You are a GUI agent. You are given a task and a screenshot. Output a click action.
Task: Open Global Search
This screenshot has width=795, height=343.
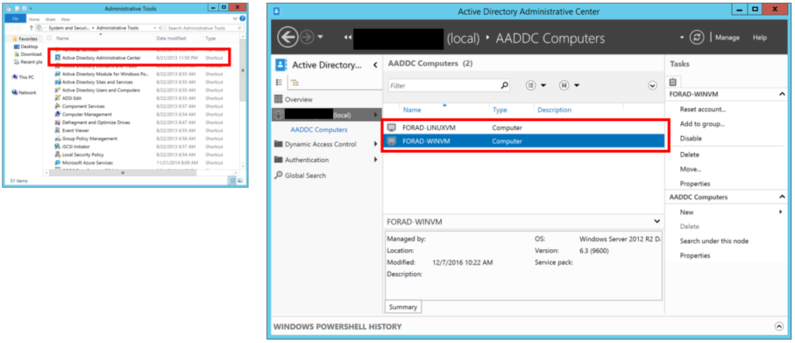[x=305, y=175]
